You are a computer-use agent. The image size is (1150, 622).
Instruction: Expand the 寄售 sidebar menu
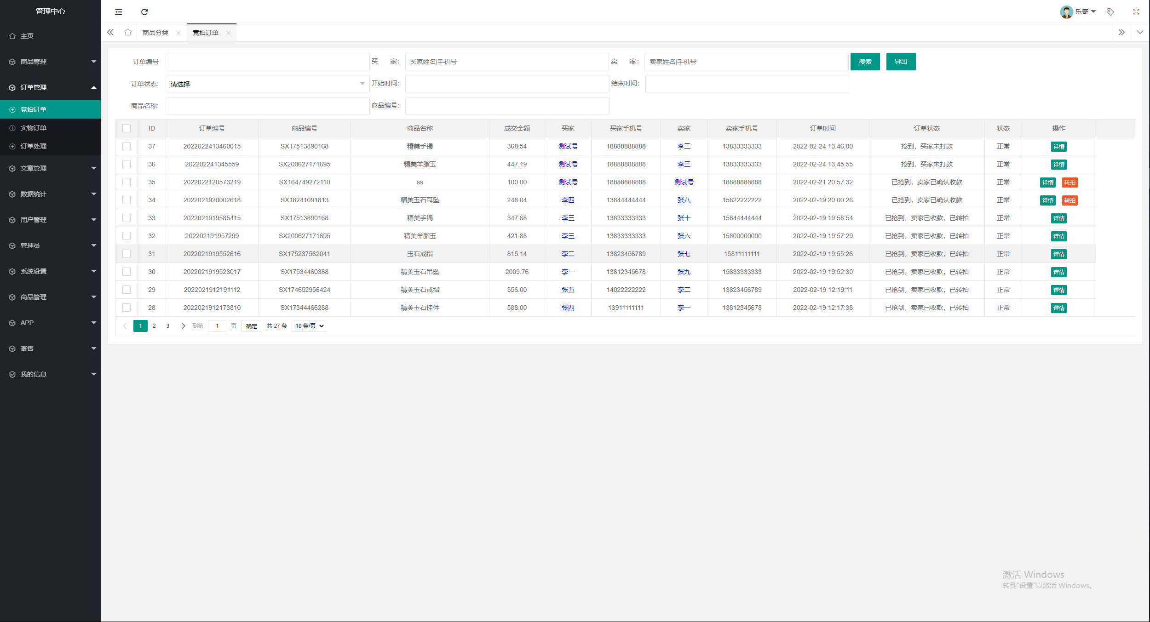pos(51,348)
